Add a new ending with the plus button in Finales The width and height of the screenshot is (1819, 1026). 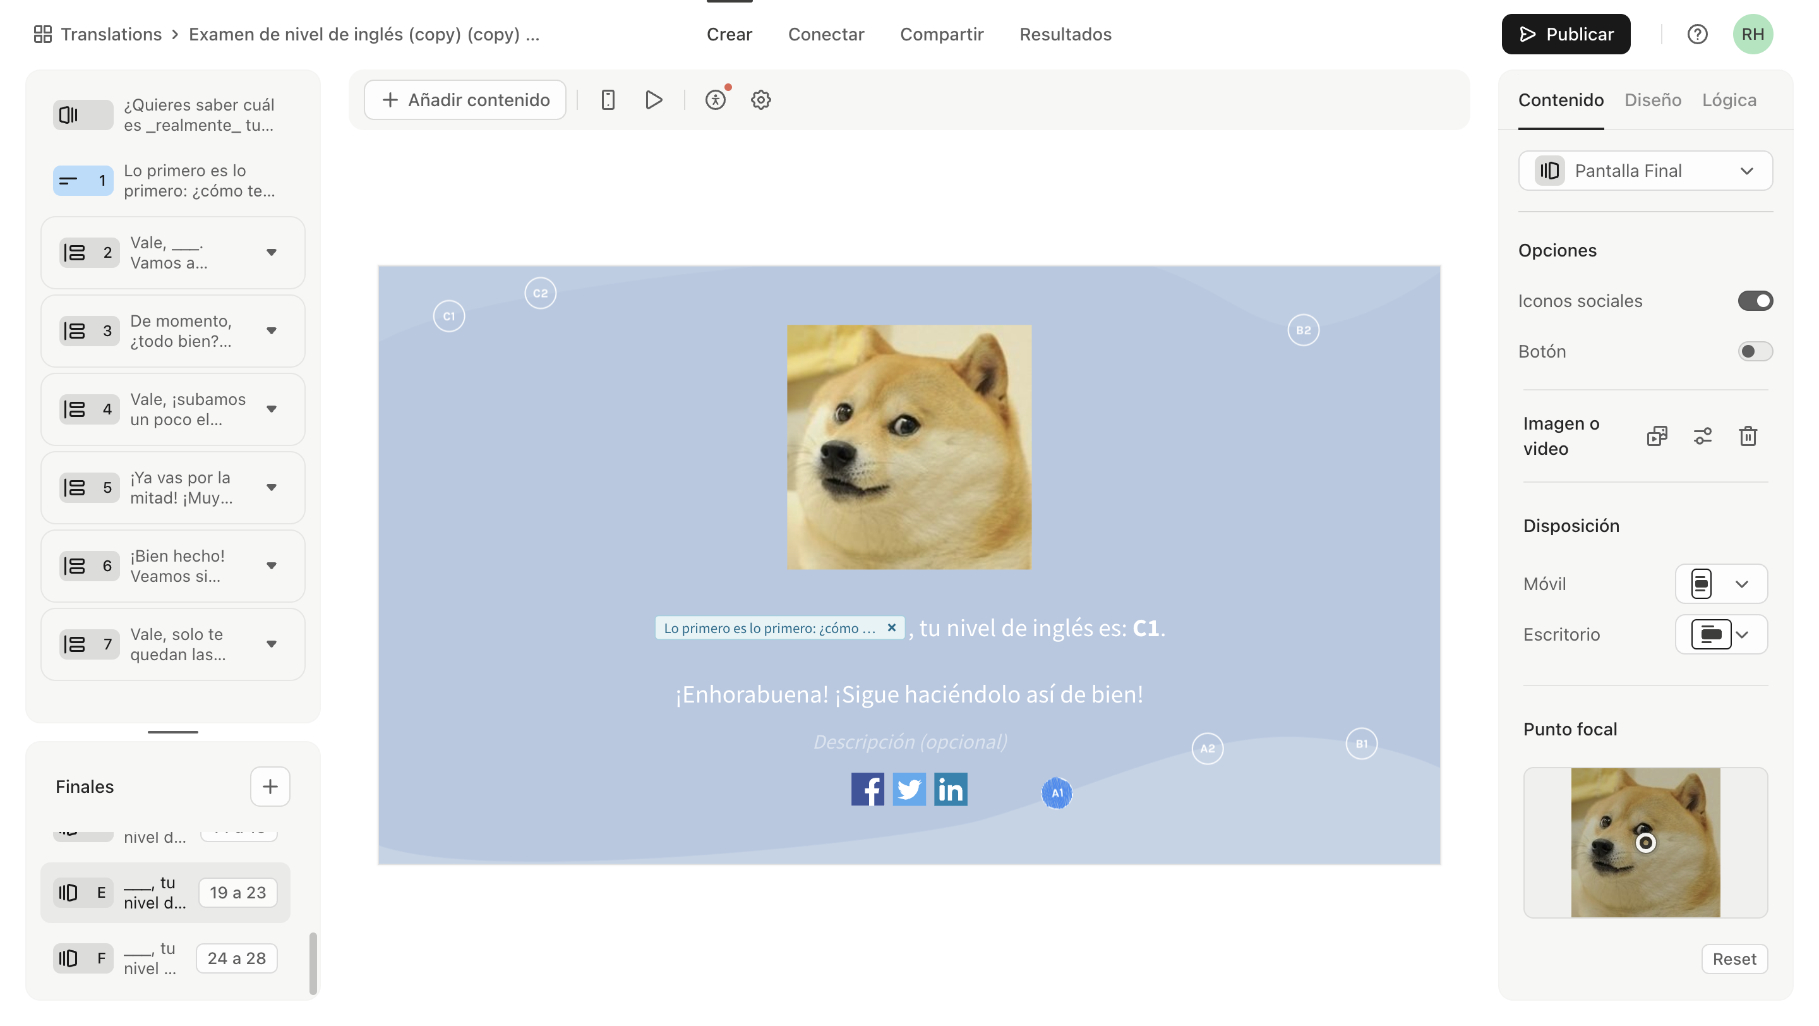(270, 786)
